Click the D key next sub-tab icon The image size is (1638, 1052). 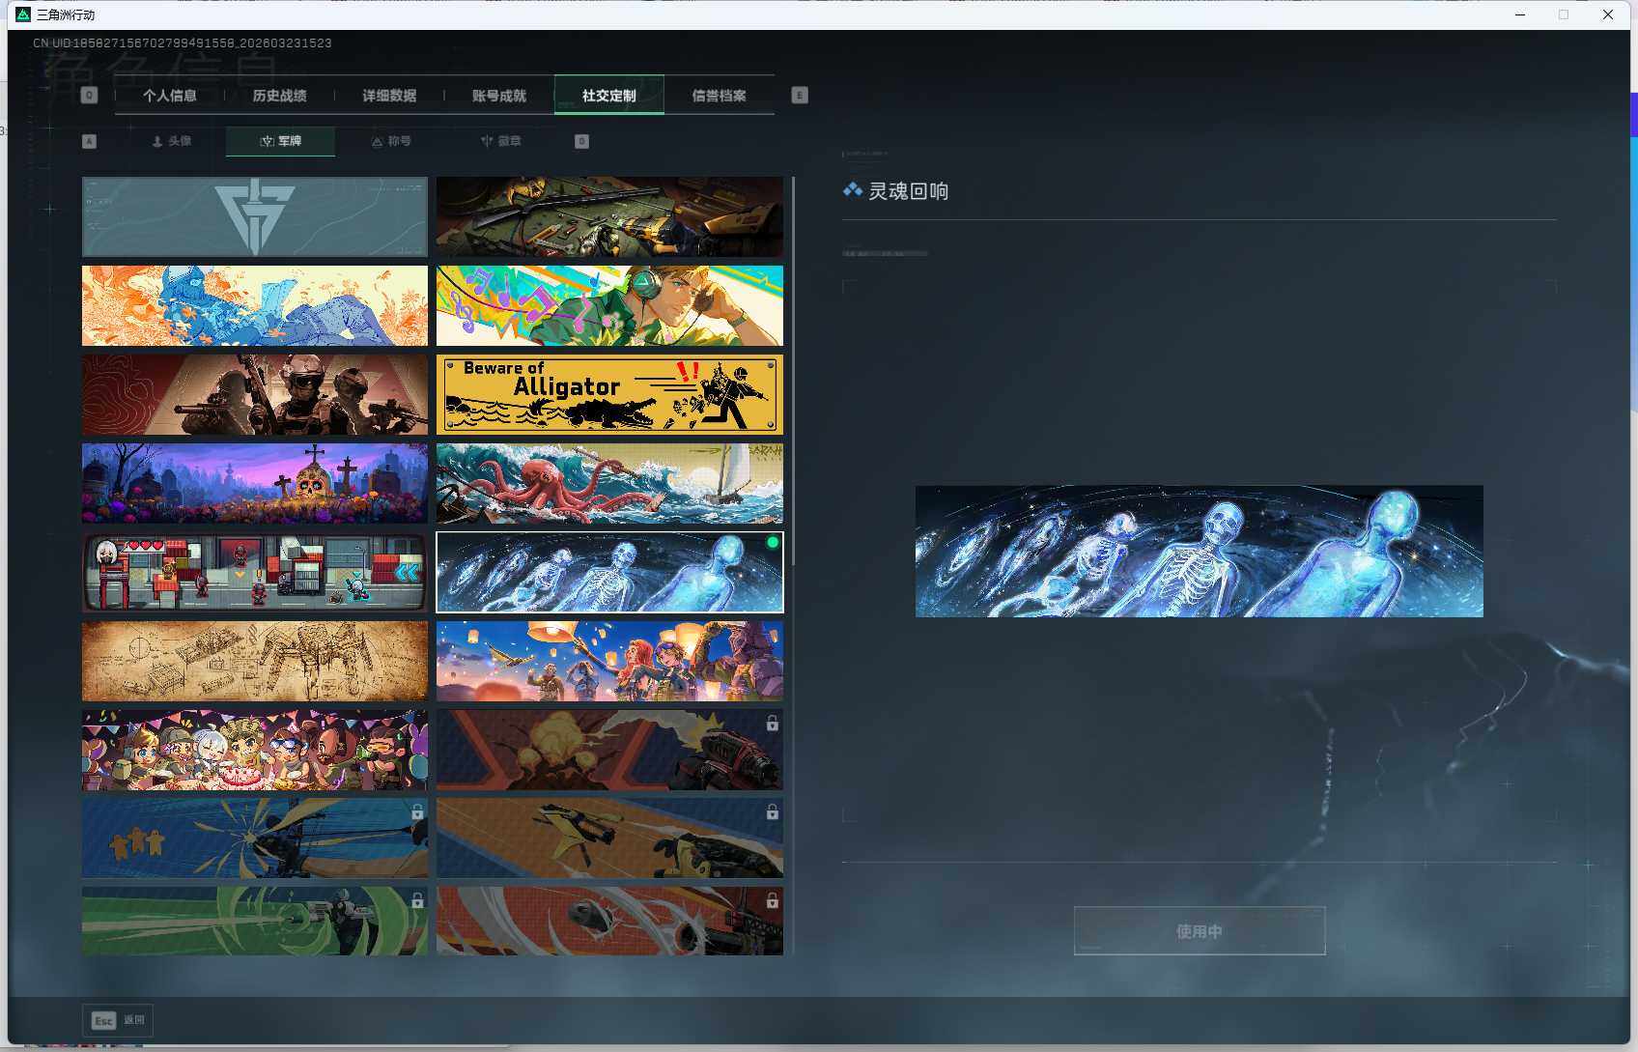[581, 141]
